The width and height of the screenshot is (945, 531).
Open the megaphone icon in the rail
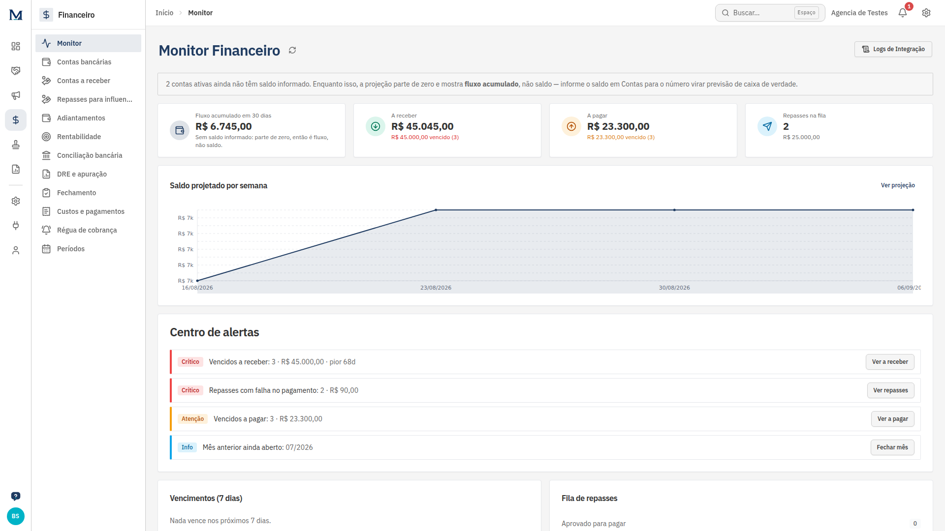16,95
